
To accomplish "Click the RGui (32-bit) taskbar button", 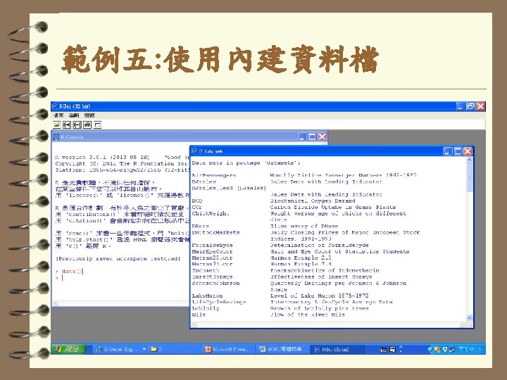I will click(337, 349).
